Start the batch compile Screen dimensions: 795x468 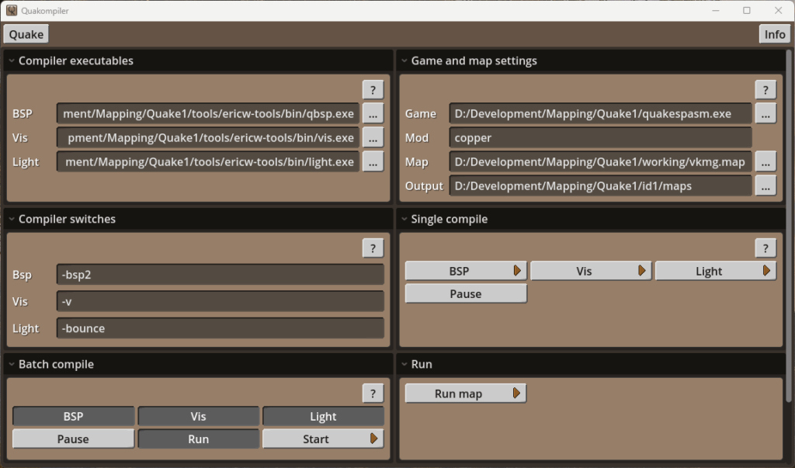tap(323, 439)
